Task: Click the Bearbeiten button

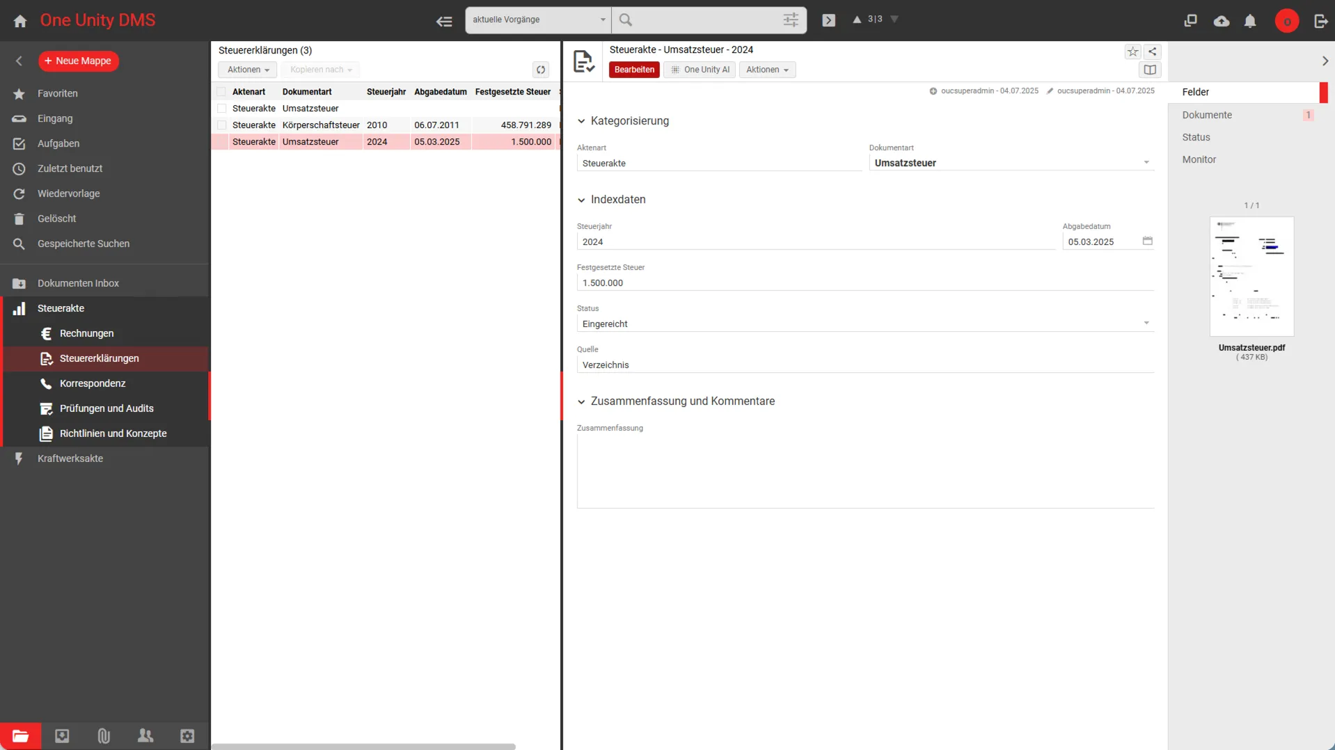Action: [x=634, y=70]
